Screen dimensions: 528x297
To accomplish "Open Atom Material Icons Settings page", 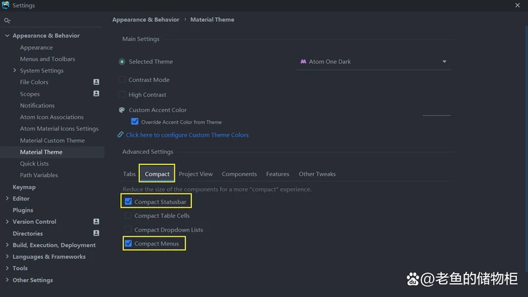I will (59, 129).
